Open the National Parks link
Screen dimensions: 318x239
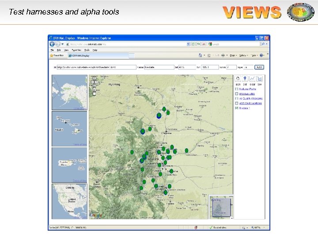tap(248, 89)
